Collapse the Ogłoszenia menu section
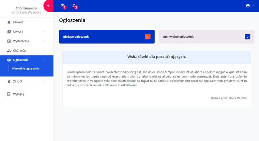 tap(44, 60)
